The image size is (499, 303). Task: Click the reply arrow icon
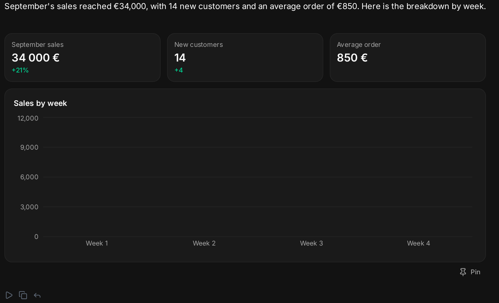pyautogui.click(x=37, y=296)
